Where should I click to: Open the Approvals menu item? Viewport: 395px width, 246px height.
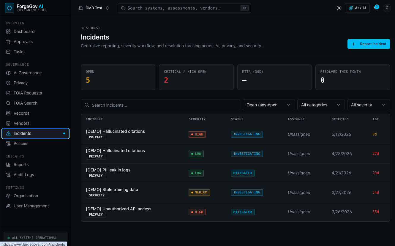pos(36,42)
